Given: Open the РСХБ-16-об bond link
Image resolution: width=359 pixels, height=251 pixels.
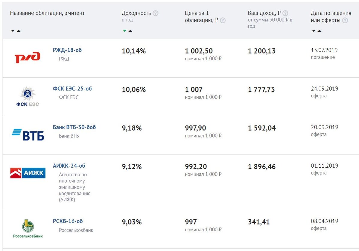Looking at the screenshot, I should [x=68, y=221].
